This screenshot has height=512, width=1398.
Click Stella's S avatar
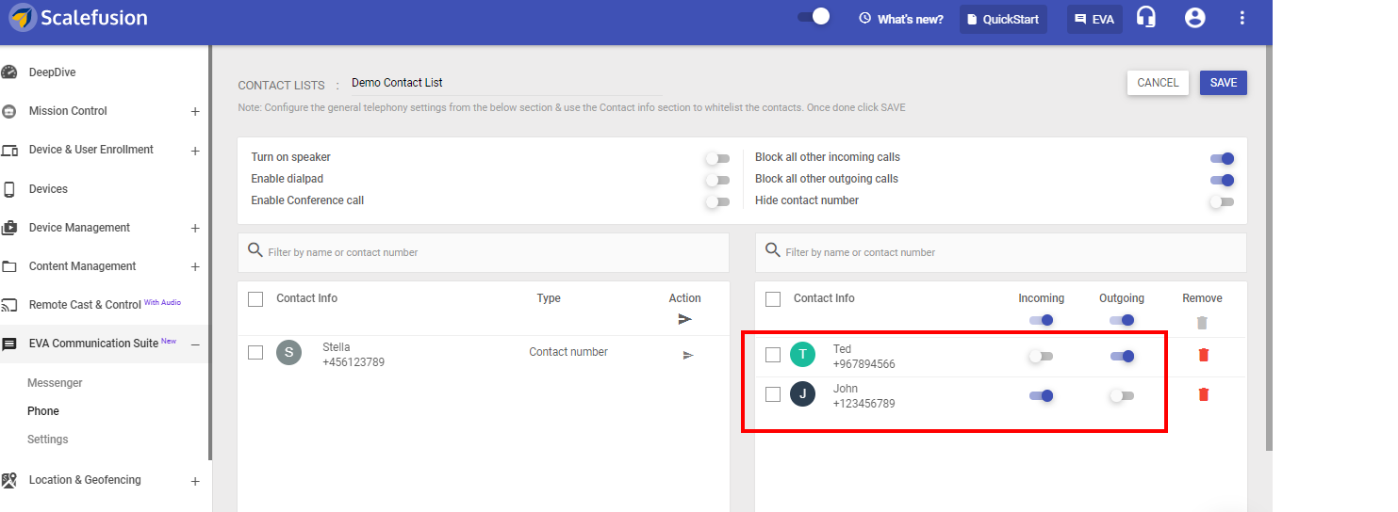(288, 353)
